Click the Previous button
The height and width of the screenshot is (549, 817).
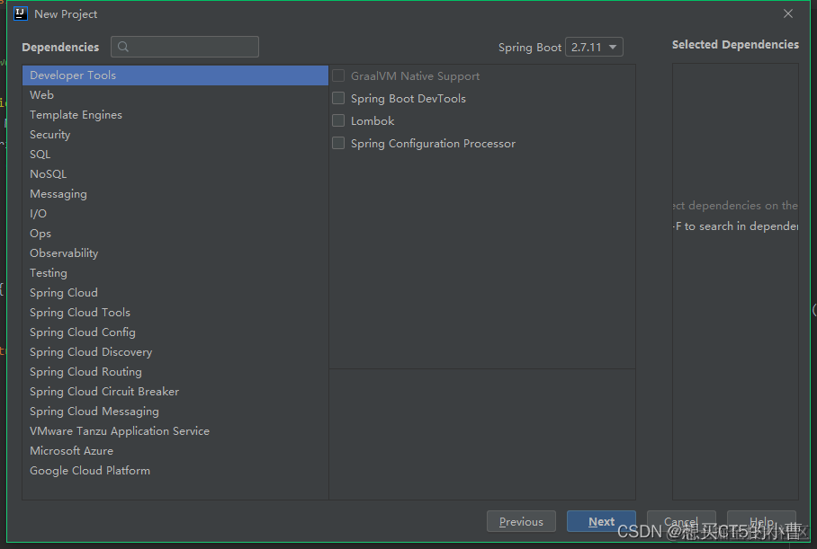(x=521, y=521)
